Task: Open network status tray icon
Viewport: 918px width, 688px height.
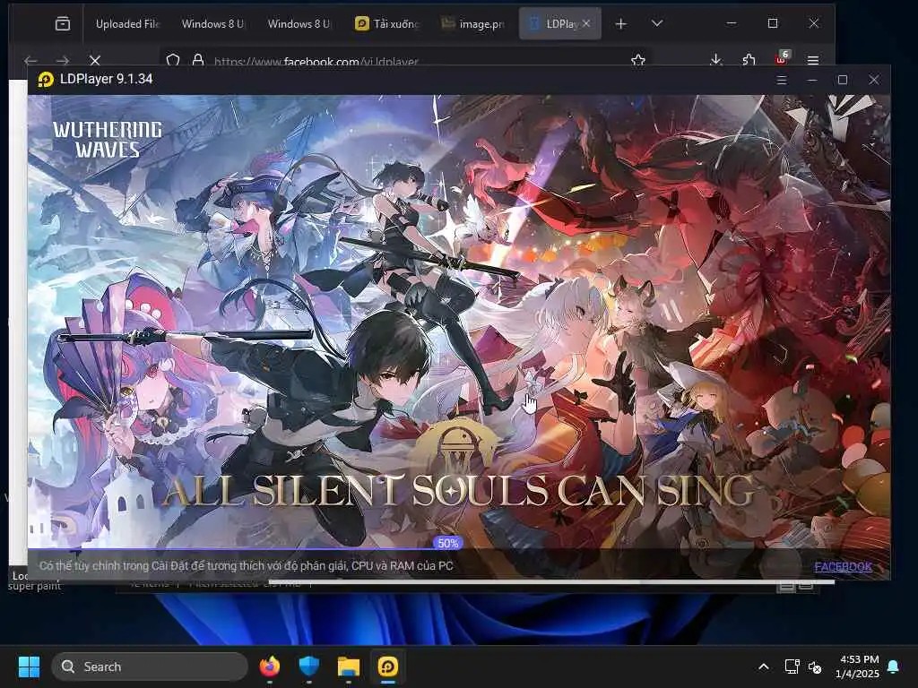Action: tap(792, 666)
